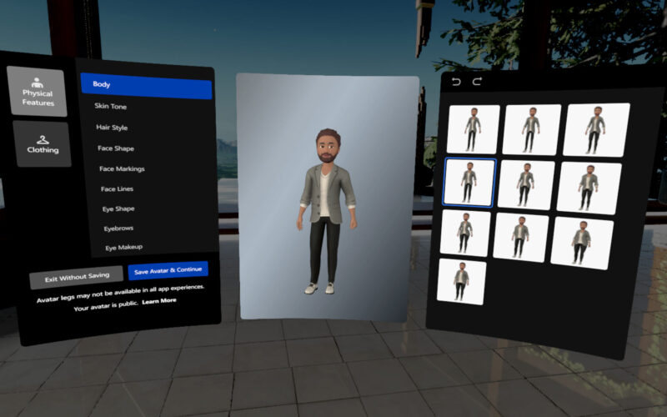The width and height of the screenshot is (667, 417).
Task: Click the avatar preview in the center panel
Action: (x=327, y=211)
